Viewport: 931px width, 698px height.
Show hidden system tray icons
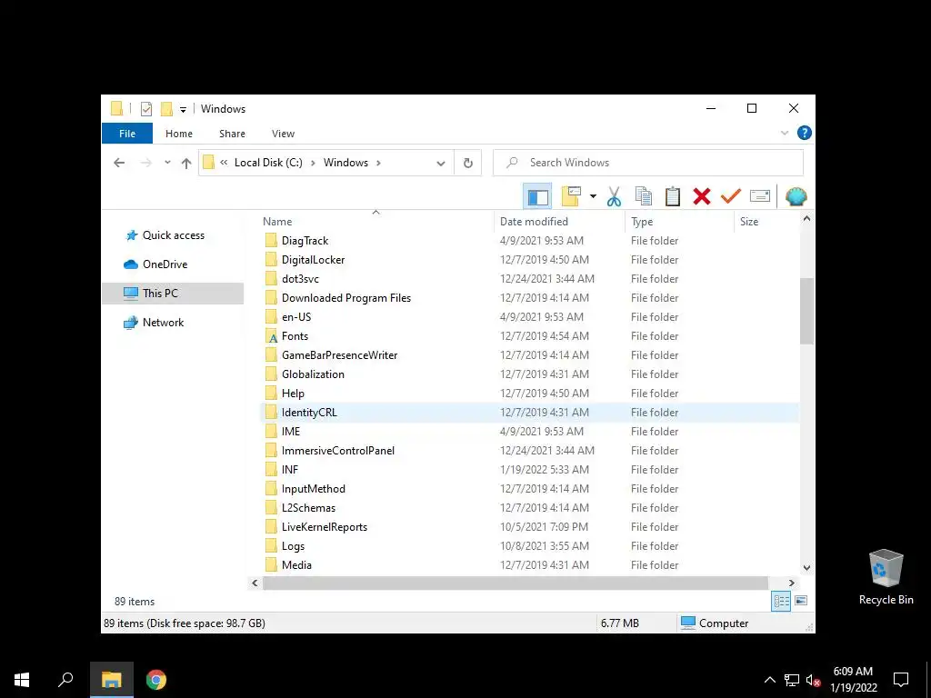pyautogui.click(x=769, y=680)
